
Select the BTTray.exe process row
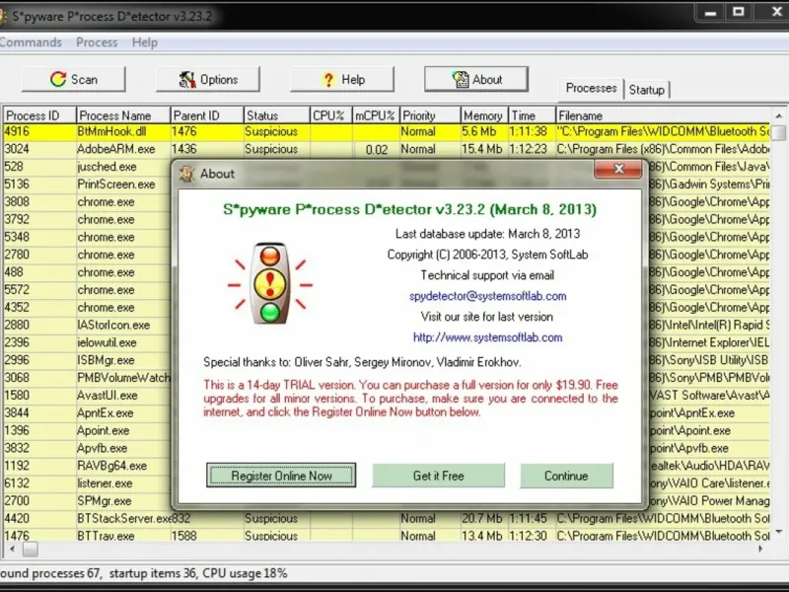[x=387, y=535]
